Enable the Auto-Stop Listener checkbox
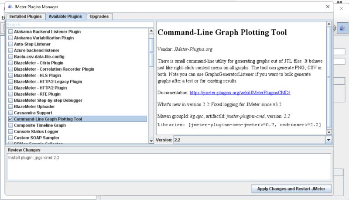This screenshot has height=200, width=349. coord(10,44)
